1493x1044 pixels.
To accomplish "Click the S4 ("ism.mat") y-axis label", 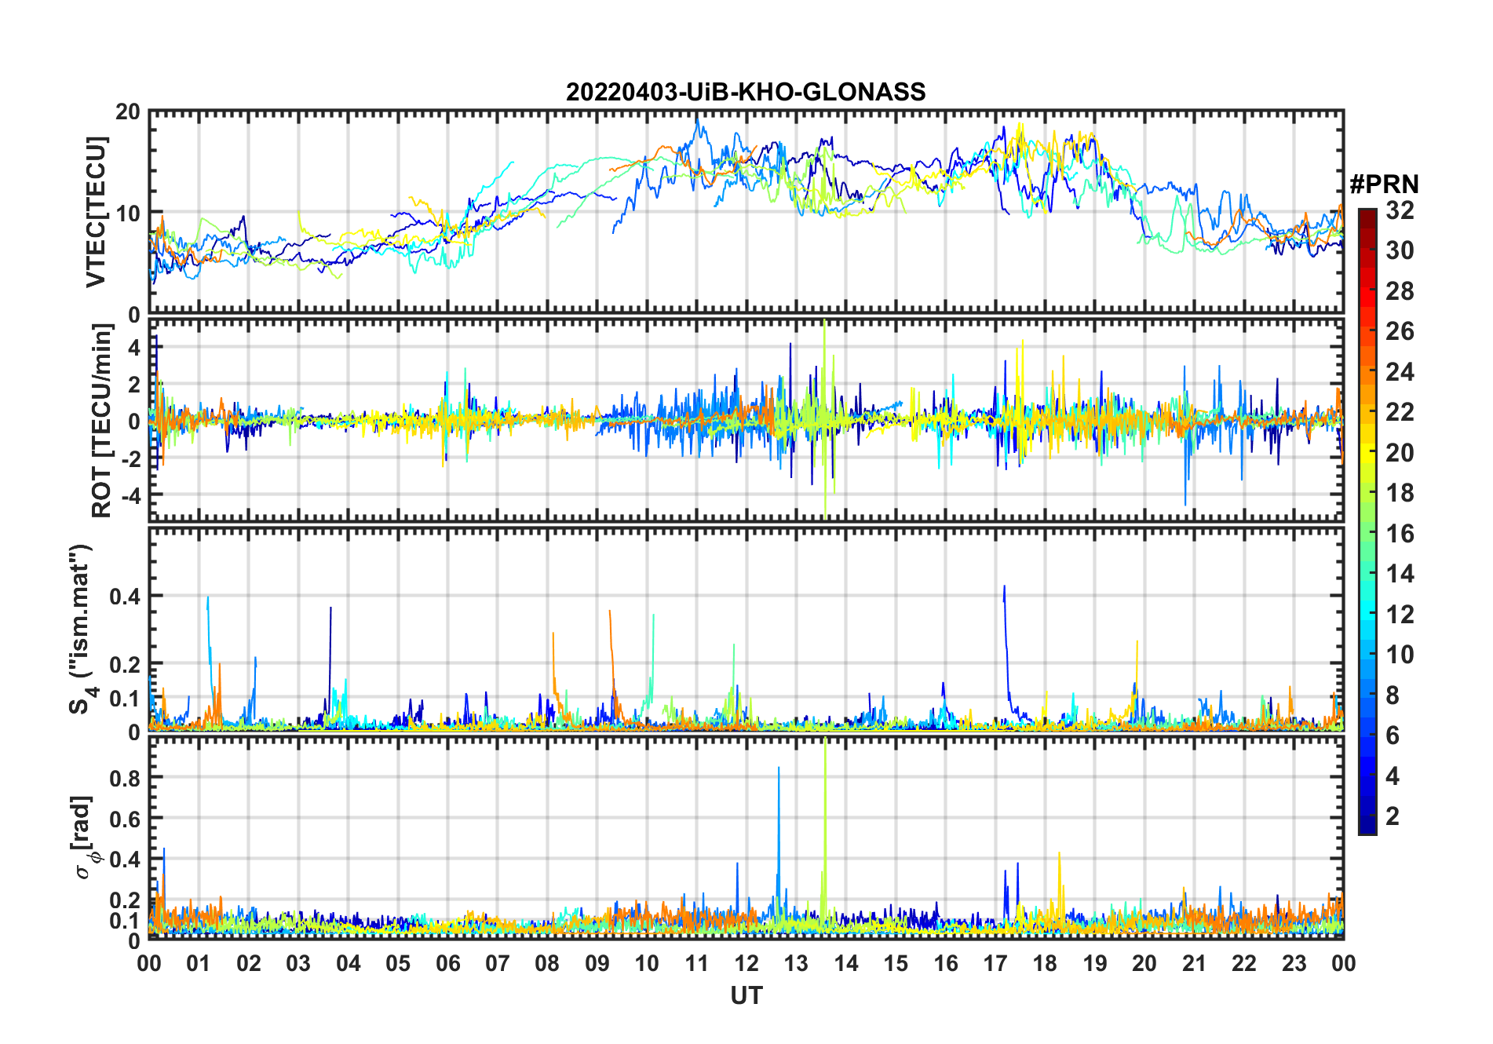I will (82, 630).
